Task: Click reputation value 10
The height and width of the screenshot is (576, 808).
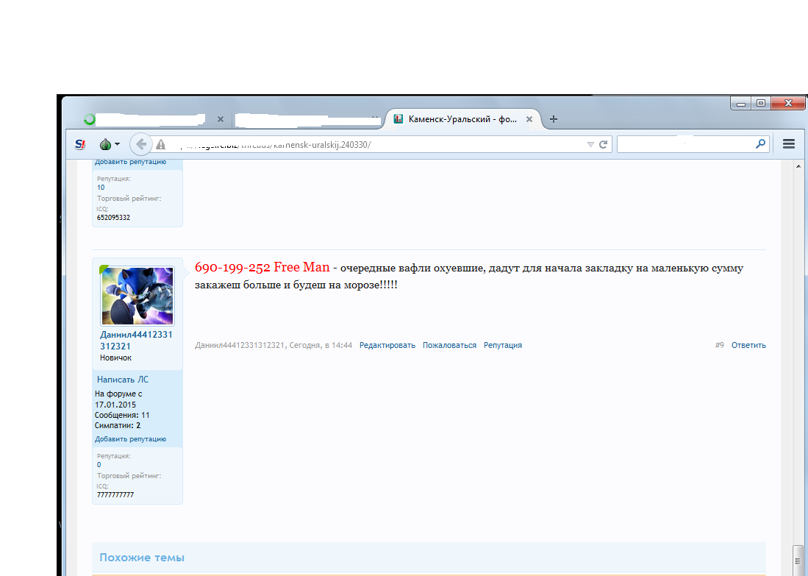Action: coord(101,187)
